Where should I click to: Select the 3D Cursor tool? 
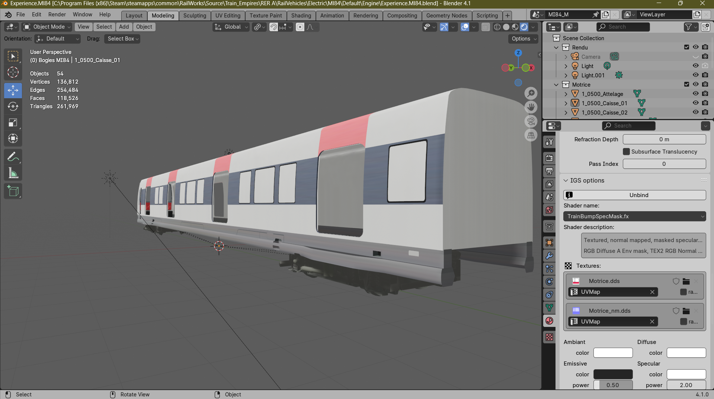coord(13,72)
